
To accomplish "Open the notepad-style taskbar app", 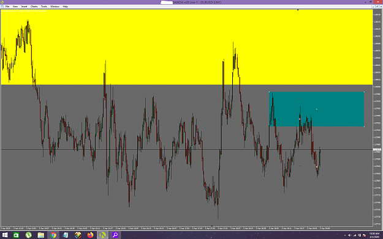I will (x=66, y=235).
